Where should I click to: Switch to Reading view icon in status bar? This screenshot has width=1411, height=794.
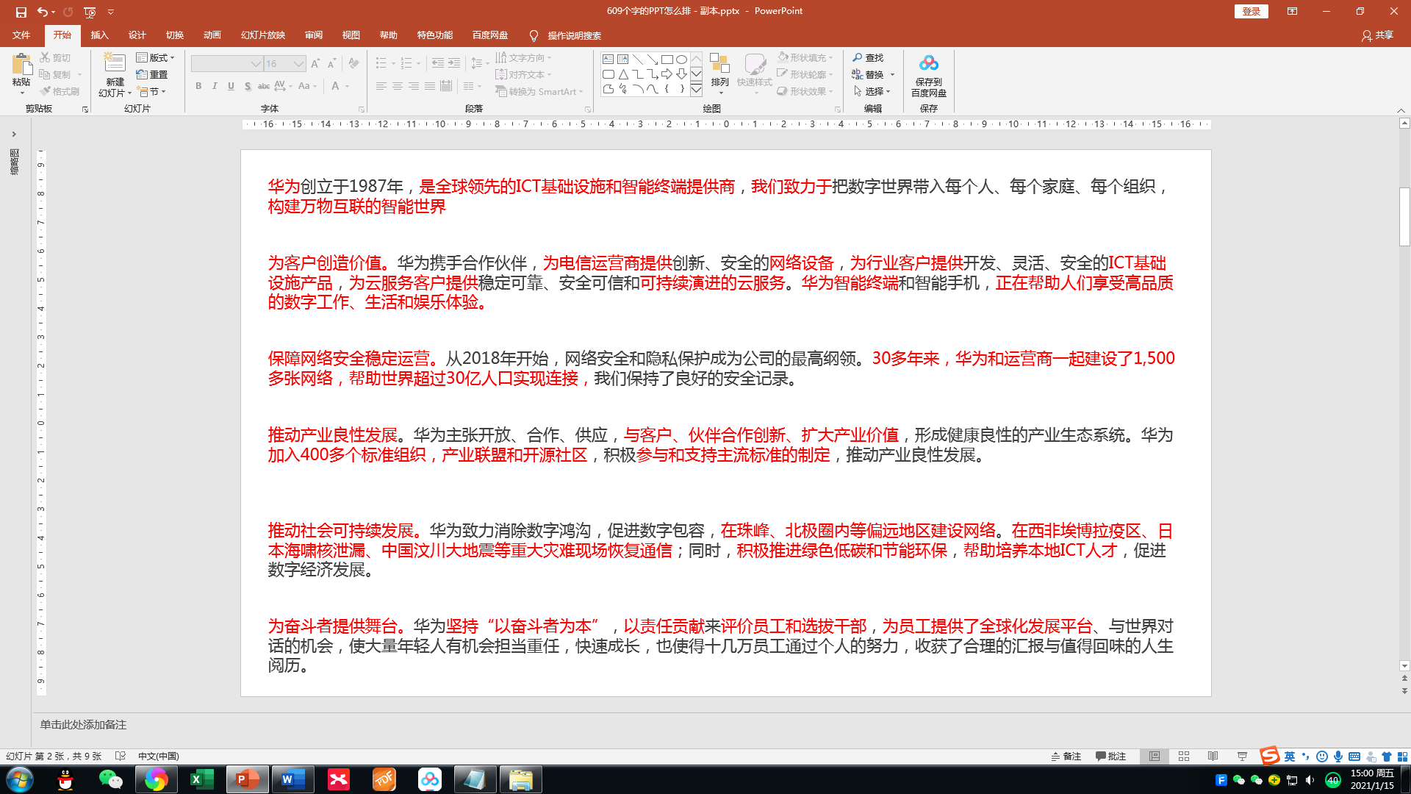click(1213, 756)
